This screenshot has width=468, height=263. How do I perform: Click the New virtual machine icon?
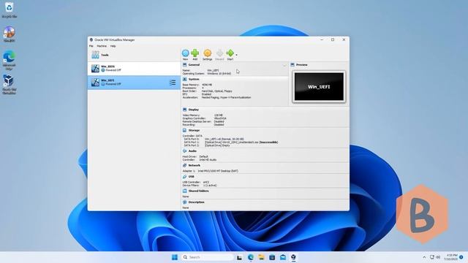point(185,53)
